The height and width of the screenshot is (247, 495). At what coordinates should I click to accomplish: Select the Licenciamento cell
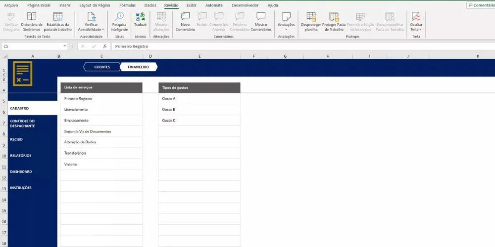pyautogui.click(x=101, y=109)
